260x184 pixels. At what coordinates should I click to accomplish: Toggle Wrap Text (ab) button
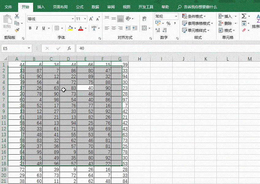click(x=144, y=18)
